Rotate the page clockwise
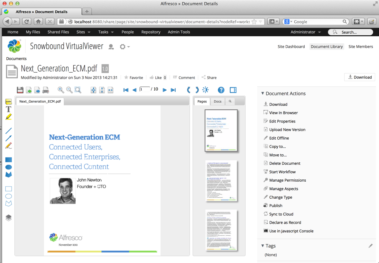Screen dimensions: 379x263 pos(197,90)
